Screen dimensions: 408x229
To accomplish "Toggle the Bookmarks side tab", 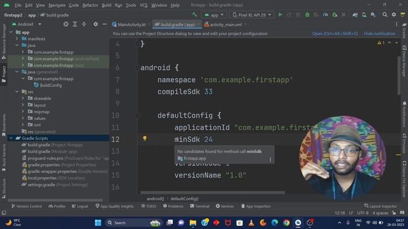I will 4,125.
